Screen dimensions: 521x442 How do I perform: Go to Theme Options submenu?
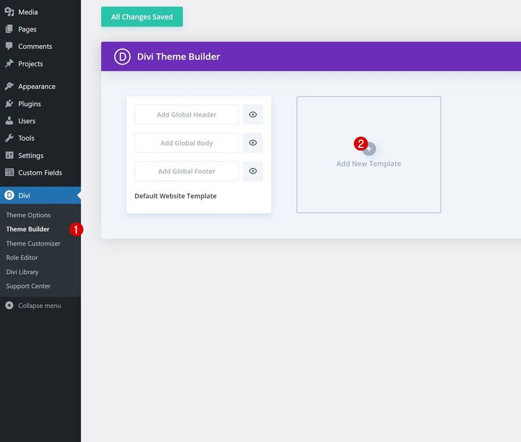coord(28,215)
